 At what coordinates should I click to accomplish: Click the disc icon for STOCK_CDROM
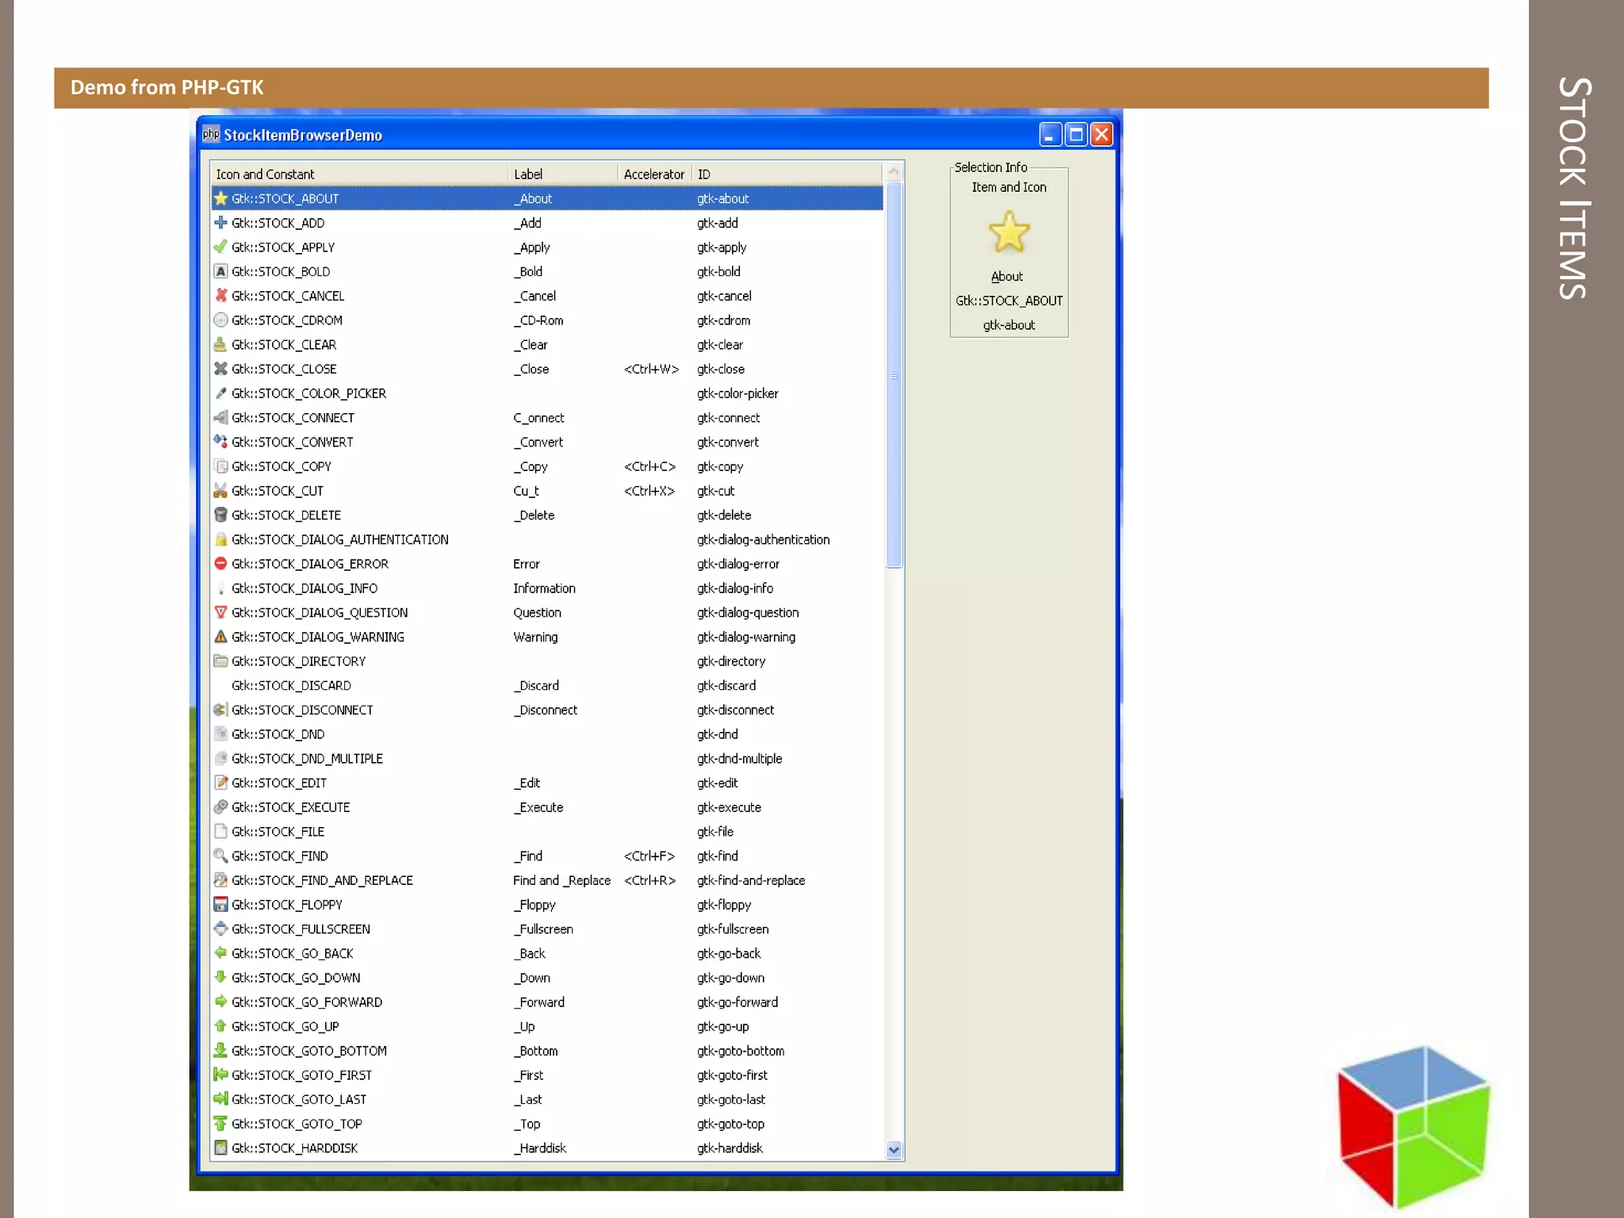click(220, 320)
